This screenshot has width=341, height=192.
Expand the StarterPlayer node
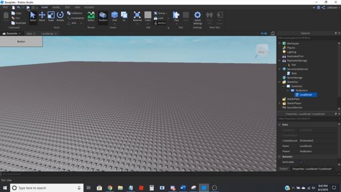tap(279, 103)
